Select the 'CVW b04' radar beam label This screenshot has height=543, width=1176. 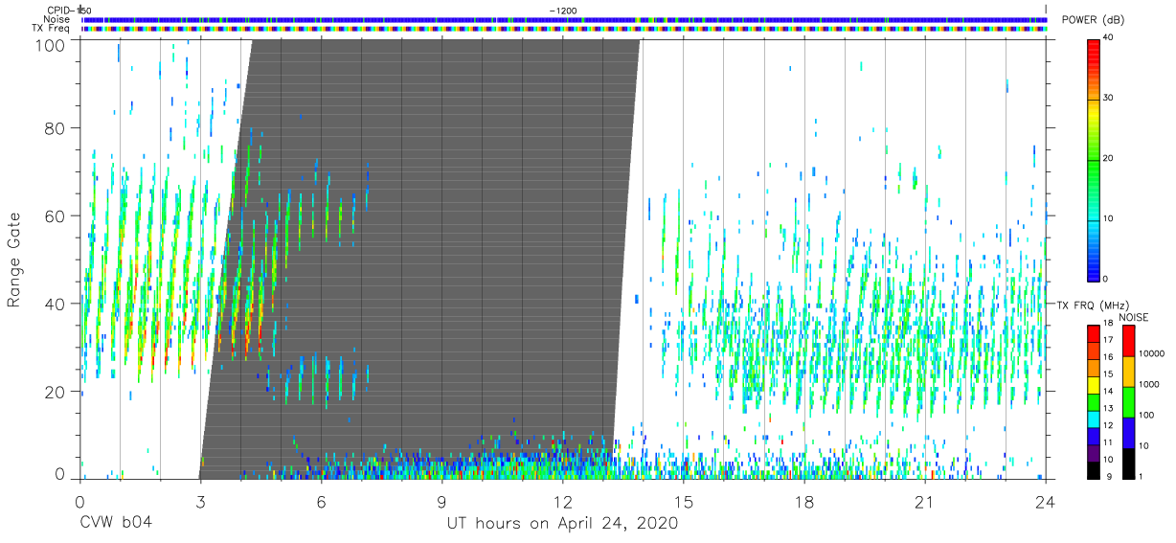pos(116,524)
